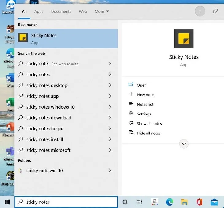Expand the More filter dropdown
The height and width of the screenshot is (208, 224).
[102, 11]
